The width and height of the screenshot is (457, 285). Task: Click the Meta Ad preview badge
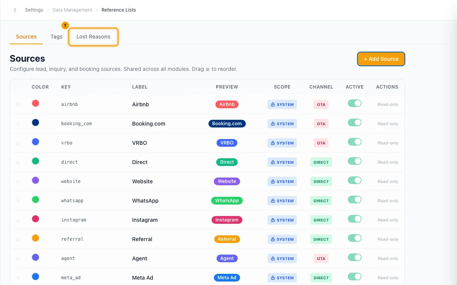click(x=227, y=278)
